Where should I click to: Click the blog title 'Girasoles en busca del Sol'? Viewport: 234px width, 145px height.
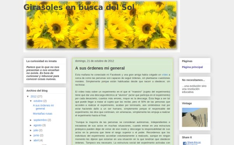pyautogui.click(x=79, y=7)
